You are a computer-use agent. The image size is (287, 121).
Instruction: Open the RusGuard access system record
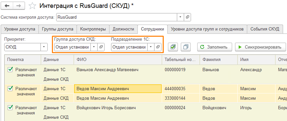(187, 17)
